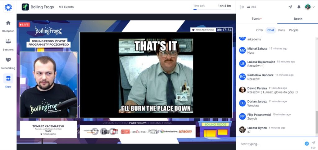Click the Start typing chat input
318x150 pixels.
point(271,144)
